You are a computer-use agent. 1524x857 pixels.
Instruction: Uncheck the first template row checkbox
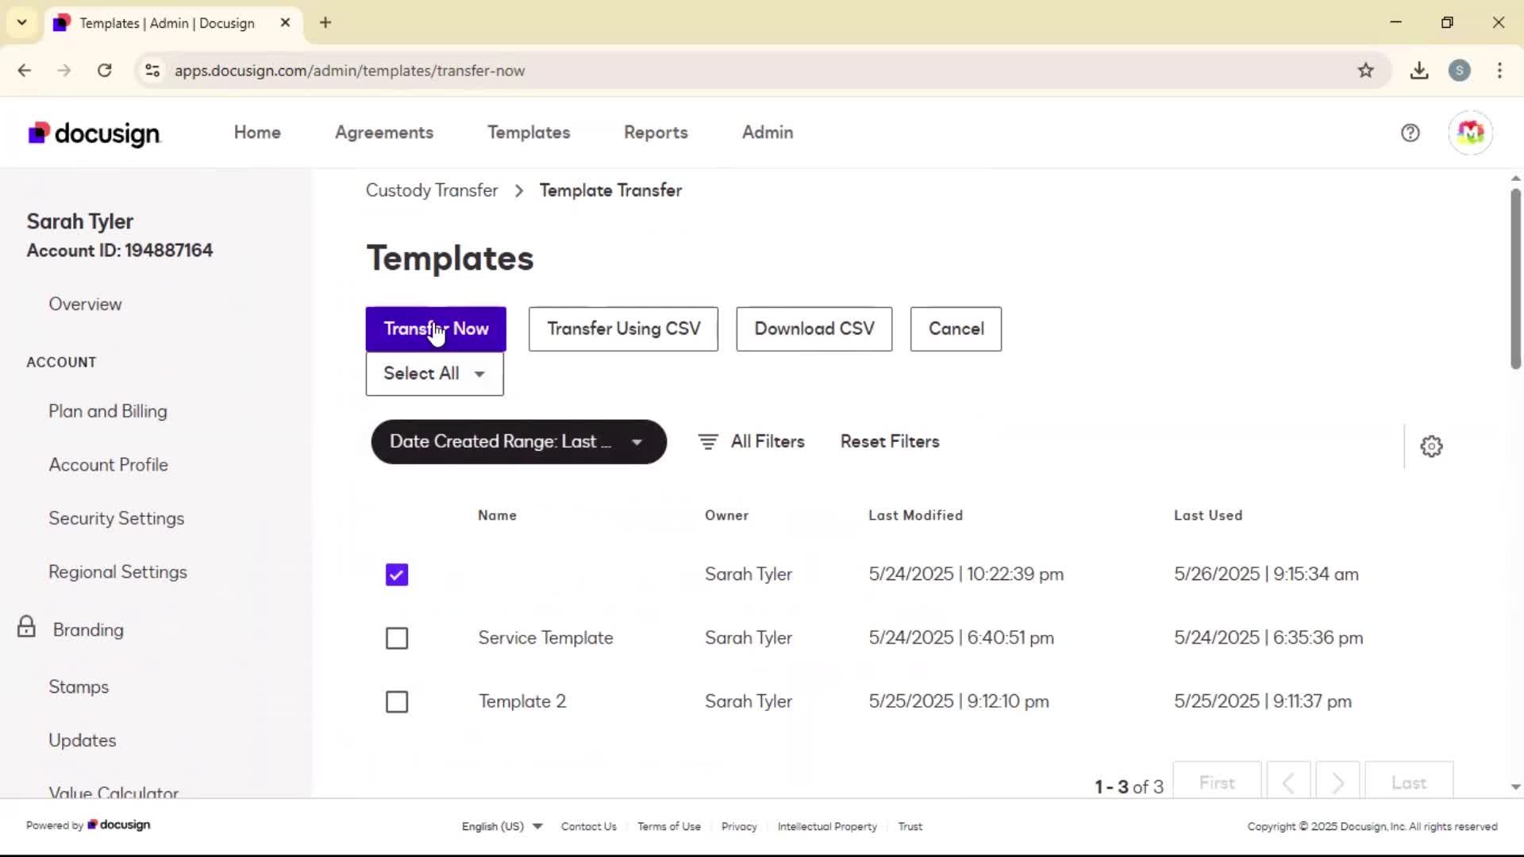click(x=397, y=575)
